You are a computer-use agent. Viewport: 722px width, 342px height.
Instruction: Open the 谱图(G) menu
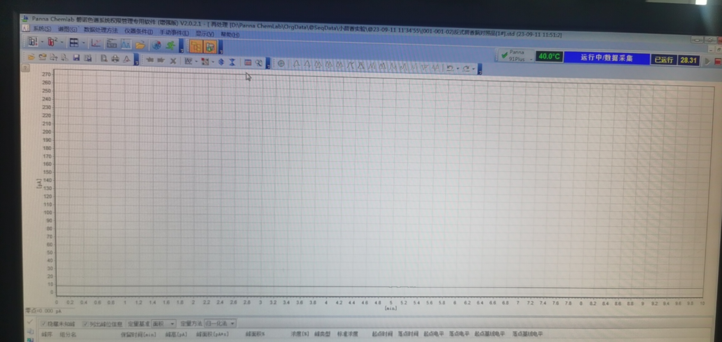point(67,29)
